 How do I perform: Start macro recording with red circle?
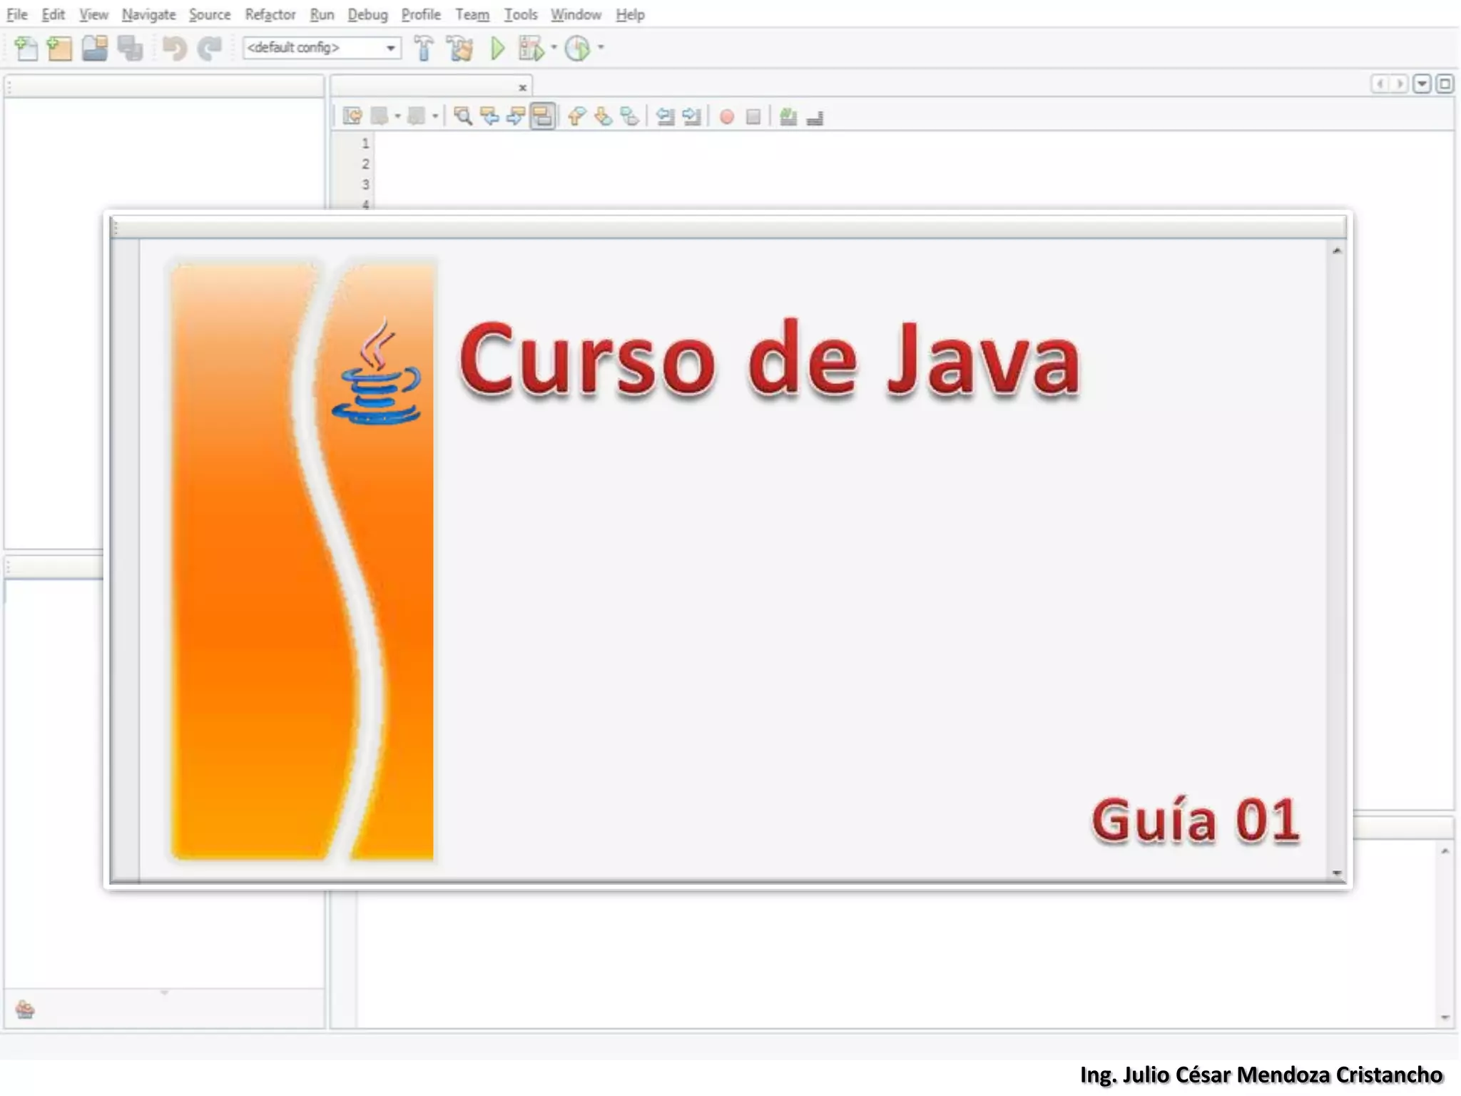[x=727, y=117]
